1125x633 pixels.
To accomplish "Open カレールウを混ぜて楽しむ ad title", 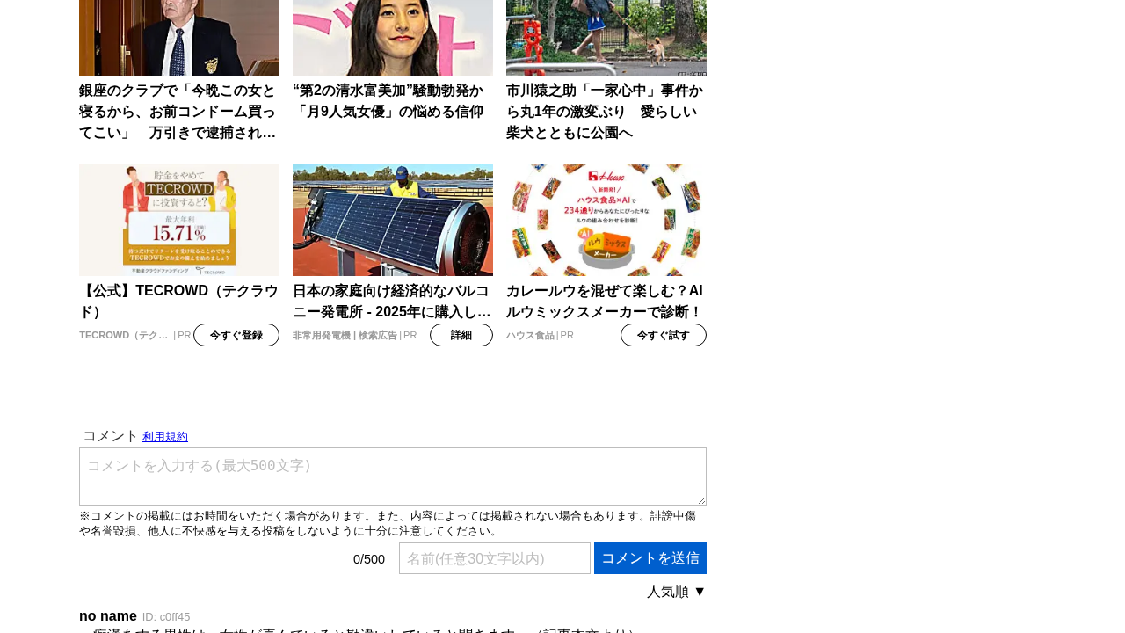I will click(606, 302).
